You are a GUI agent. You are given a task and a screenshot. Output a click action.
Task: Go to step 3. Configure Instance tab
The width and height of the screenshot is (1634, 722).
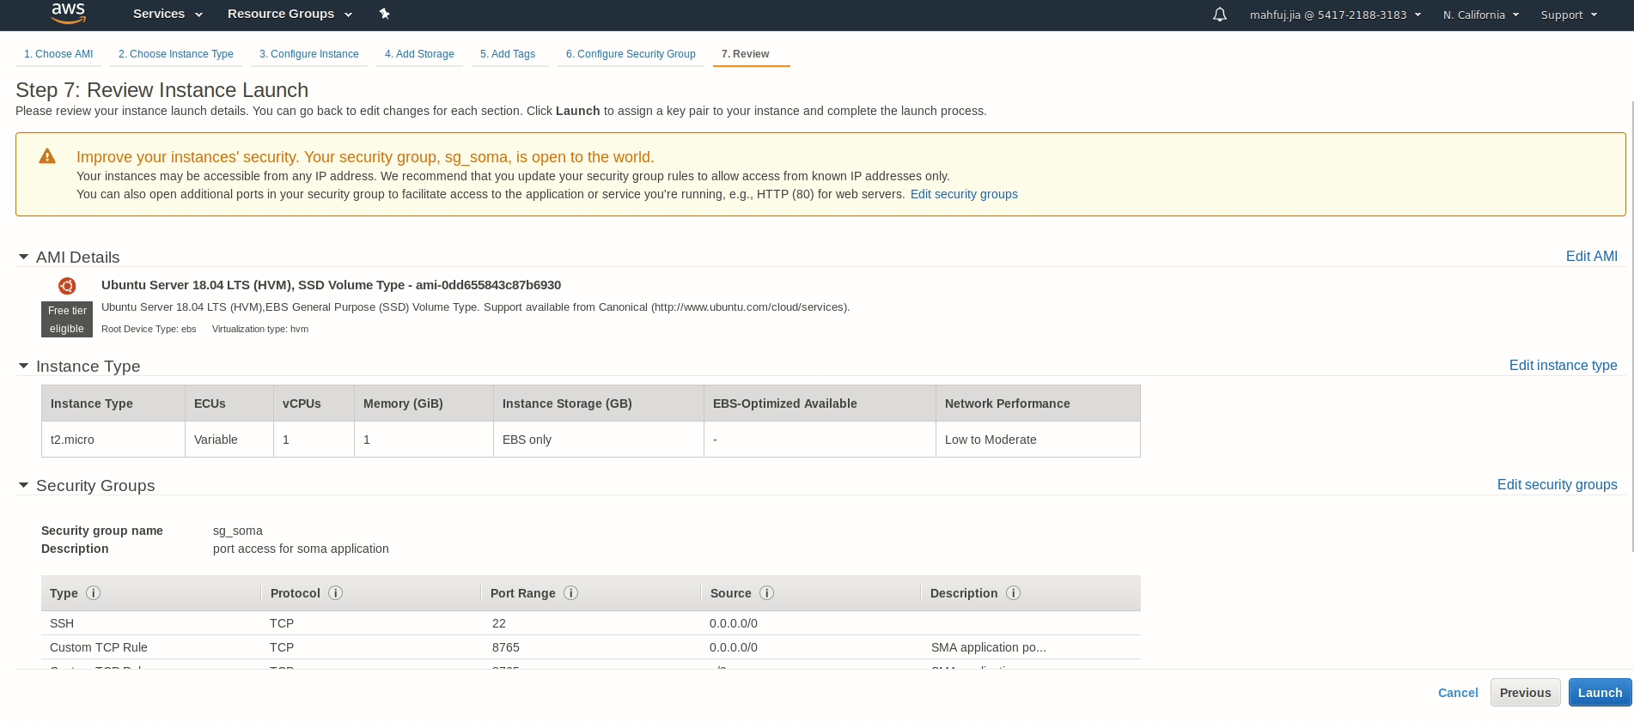pyautogui.click(x=309, y=54)
